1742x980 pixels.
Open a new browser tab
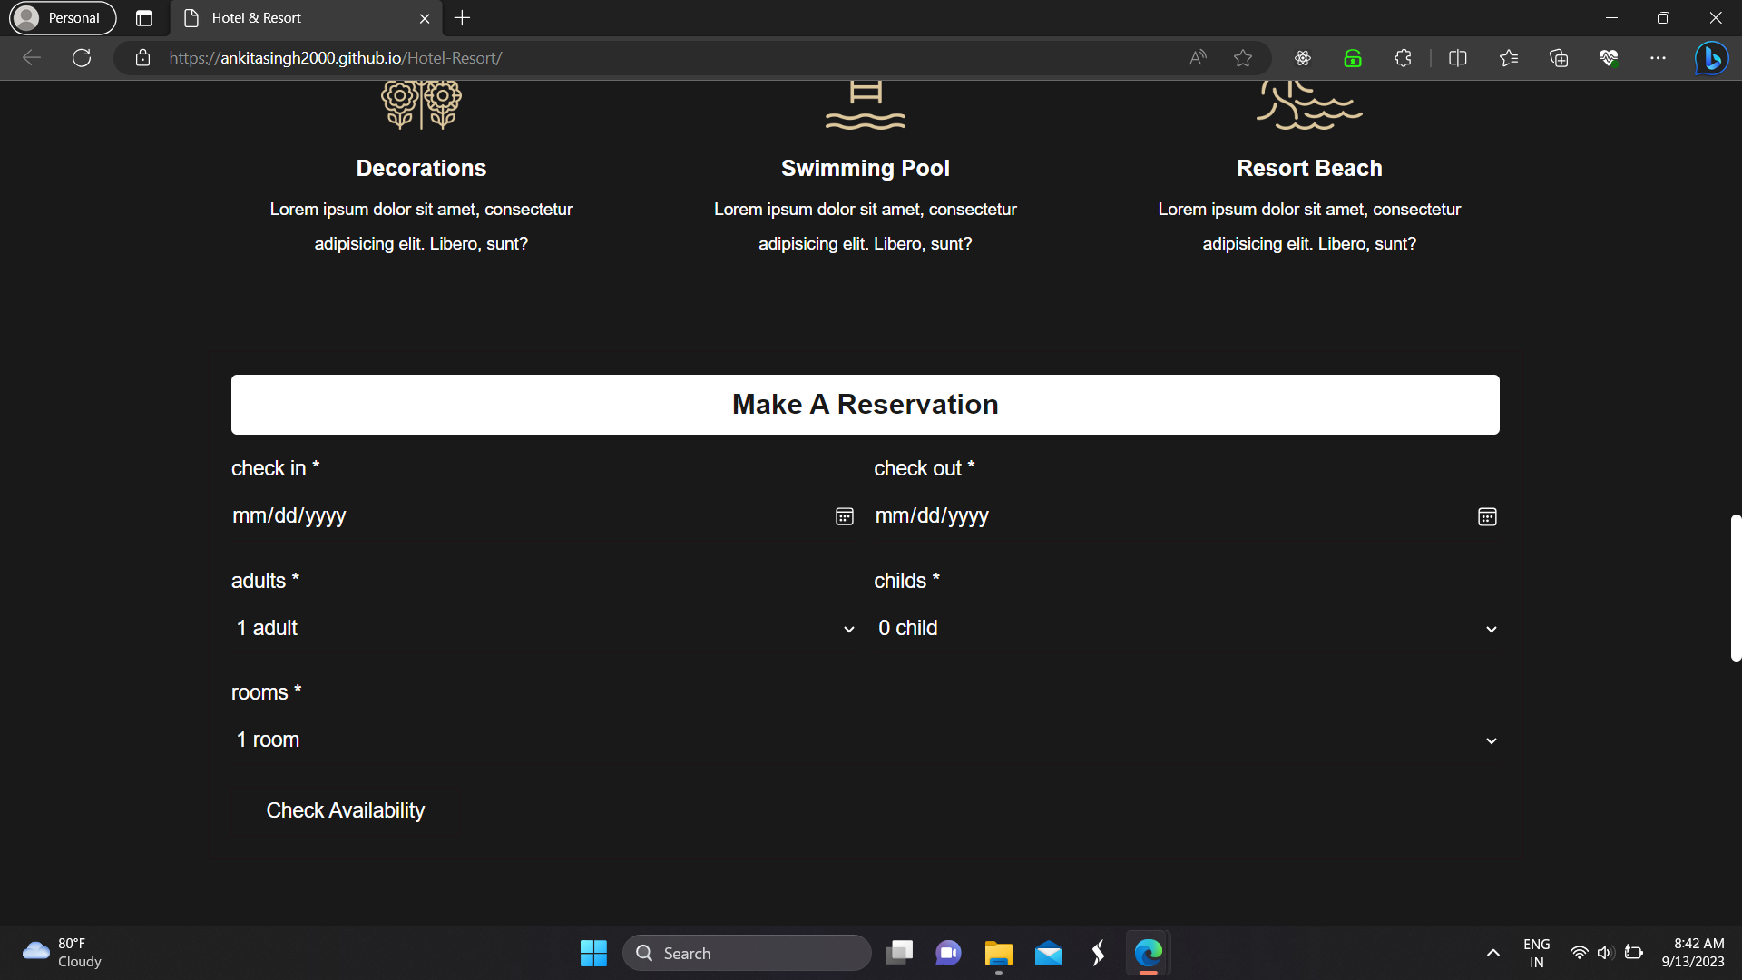coord(462,17)
